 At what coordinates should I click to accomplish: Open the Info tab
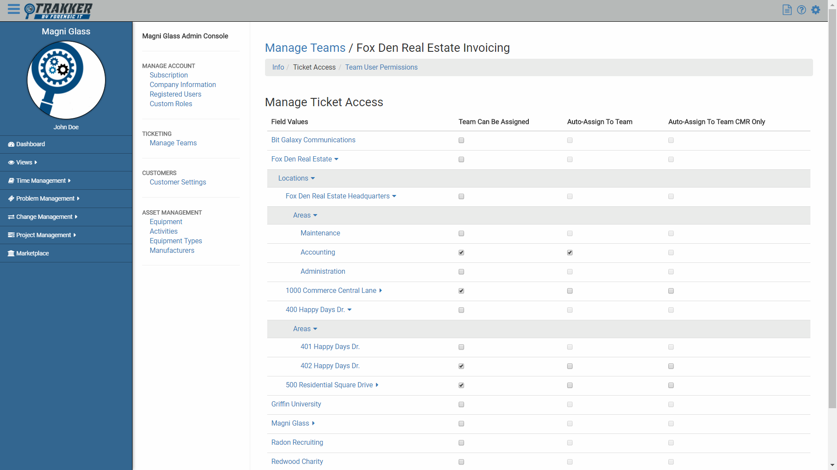278,67
